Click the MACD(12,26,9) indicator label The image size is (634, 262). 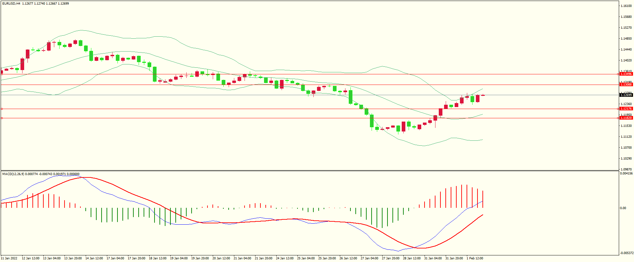click(x=13, y=174)
